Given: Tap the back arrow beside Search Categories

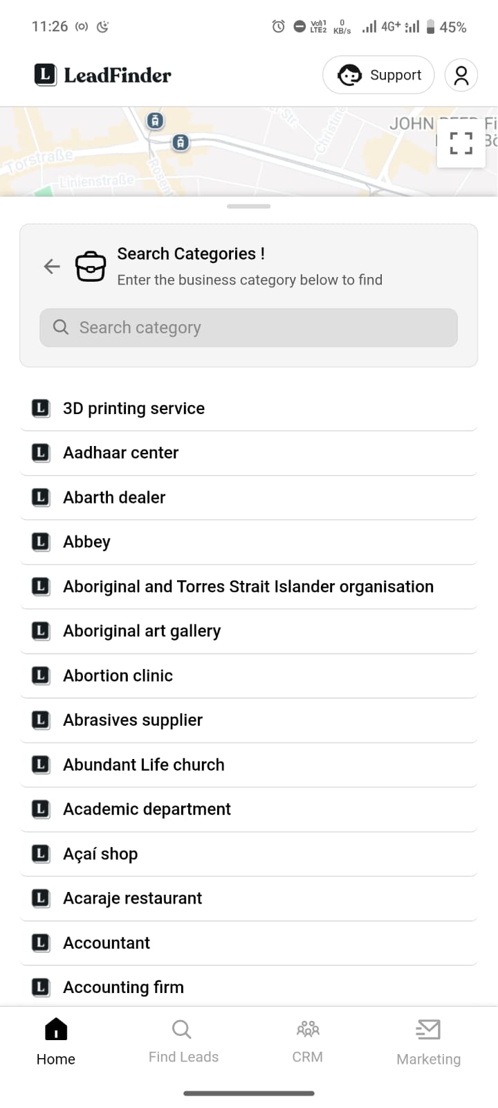Looking at the screenshot, I should [x=52, y=267].
